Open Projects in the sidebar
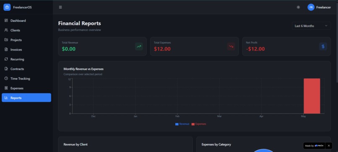338x152 pixels. (x=26, y=40)
